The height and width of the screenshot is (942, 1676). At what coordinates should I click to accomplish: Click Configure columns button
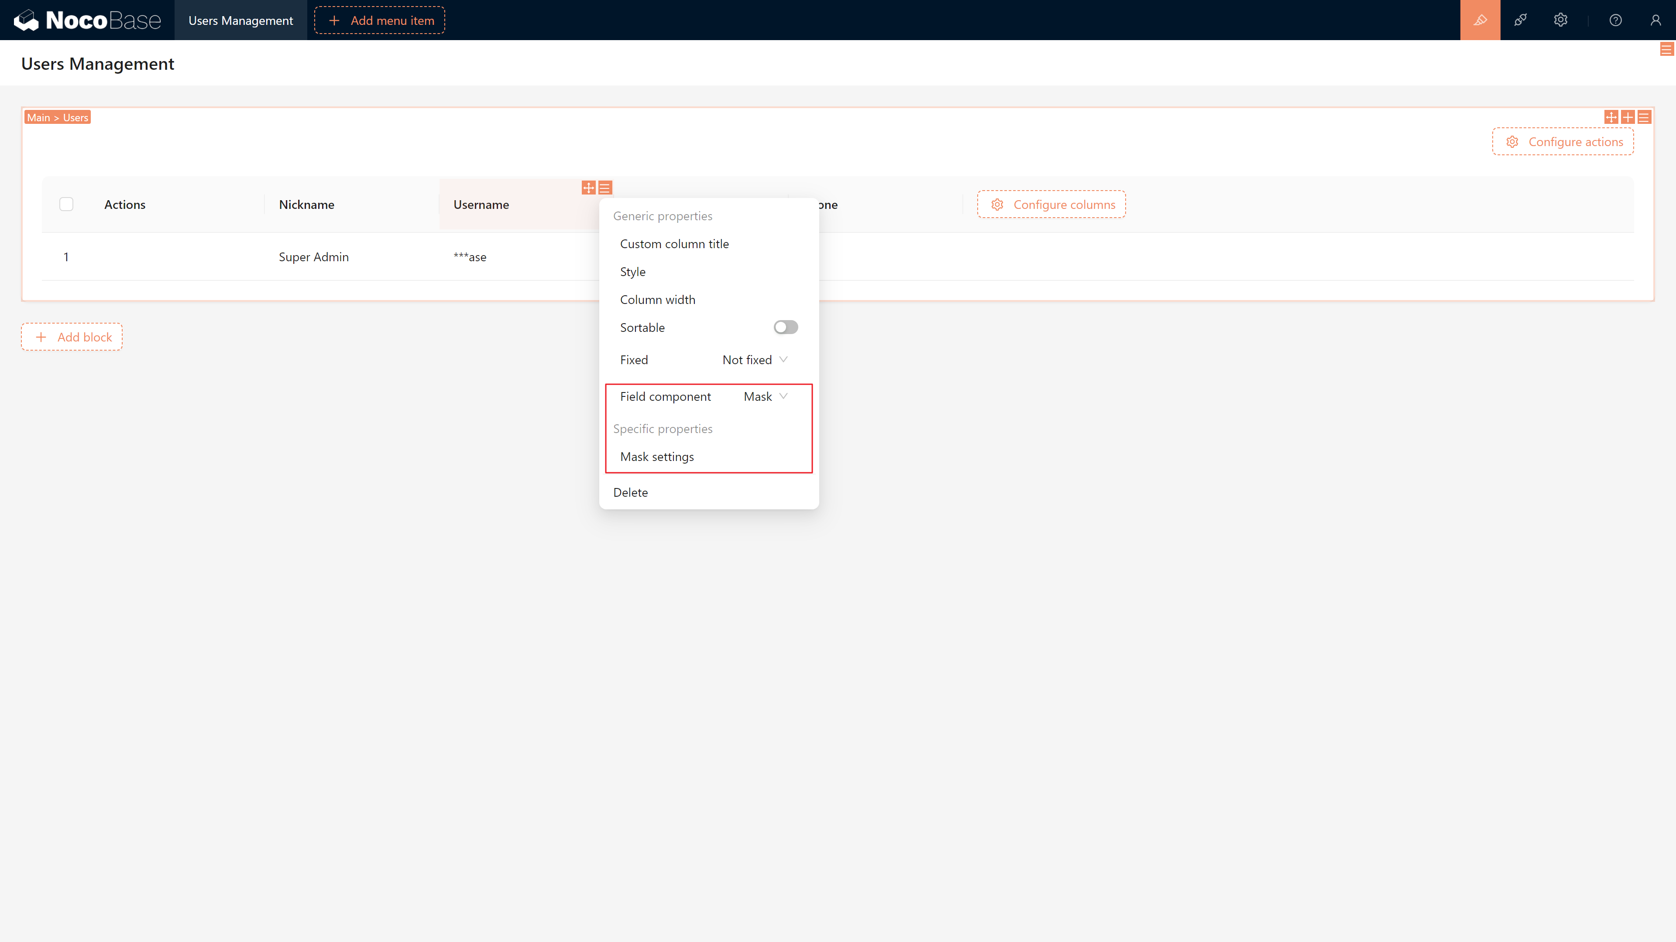[x=1051, y=205]
